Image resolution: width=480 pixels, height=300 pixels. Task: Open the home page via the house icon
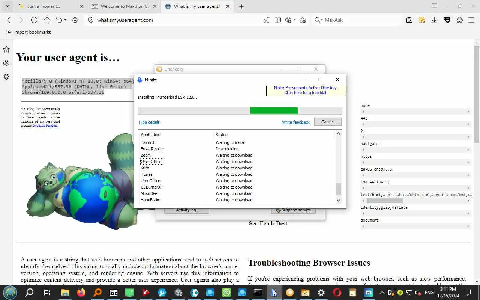click(46, 20)
